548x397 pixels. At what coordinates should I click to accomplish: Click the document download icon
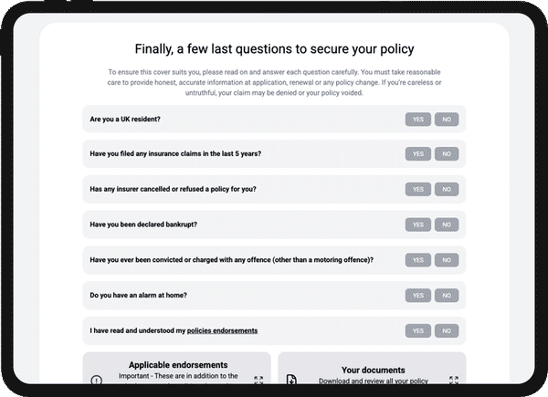tap(291, 380)
